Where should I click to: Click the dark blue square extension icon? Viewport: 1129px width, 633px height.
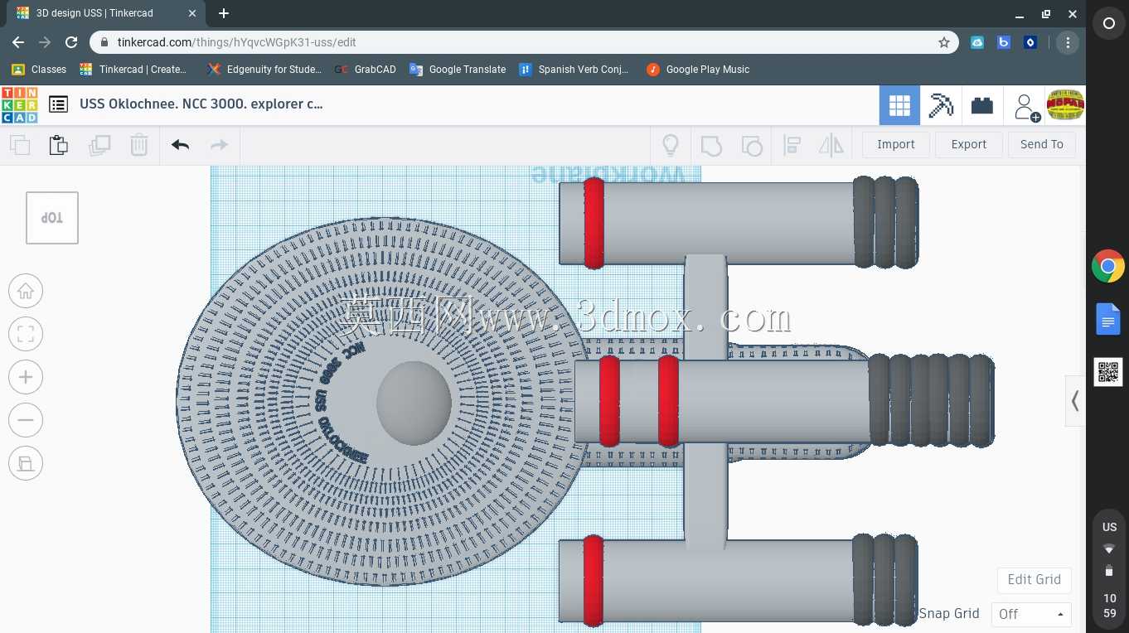(x=1030, y=42)
